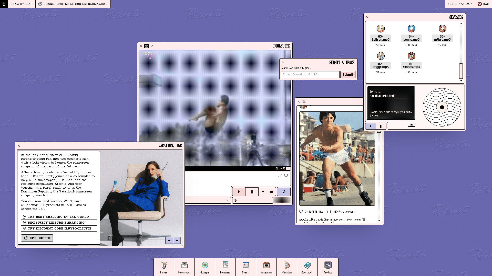492x276 pixels.
Task: Open the Vacation dock icon
Action: click(287, 267)
